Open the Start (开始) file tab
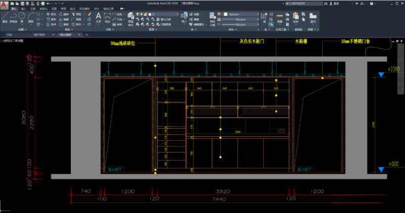 coord(9,35)
